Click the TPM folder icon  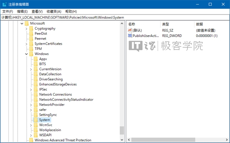(x=31, y=49)
